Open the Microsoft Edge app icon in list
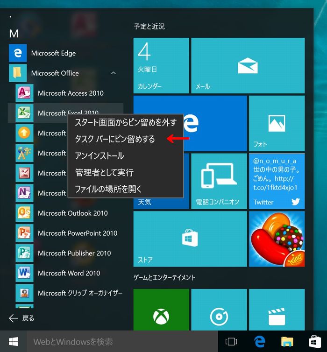This screenshot has width=327, height=352. tap(18, 53)
